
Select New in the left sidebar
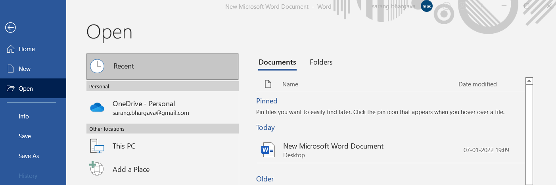tap(24, 69)
